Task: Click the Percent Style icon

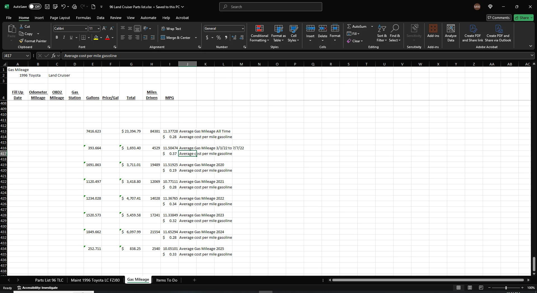Action: coord(218,37)
